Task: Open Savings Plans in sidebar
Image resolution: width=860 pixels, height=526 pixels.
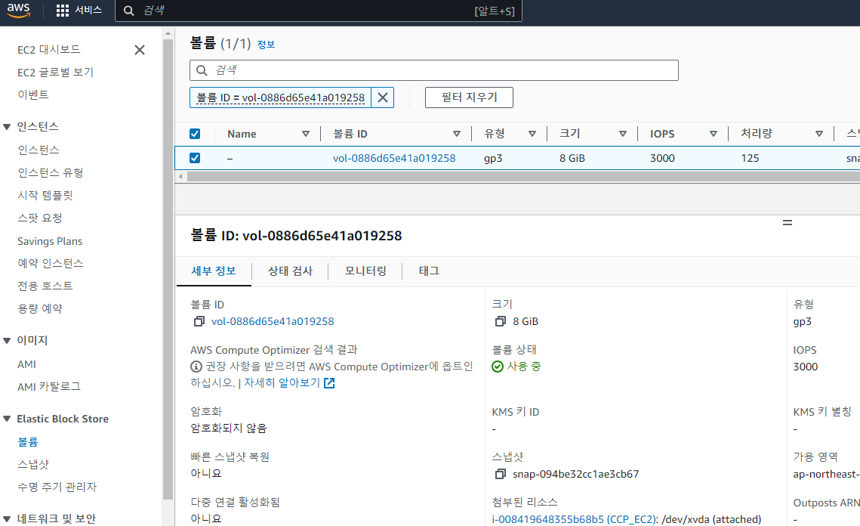Action: coord(50,241)
